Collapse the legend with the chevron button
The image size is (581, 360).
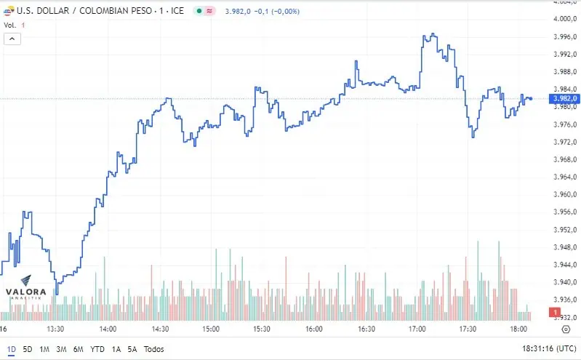pyautogui.click(x=12, y=39)
